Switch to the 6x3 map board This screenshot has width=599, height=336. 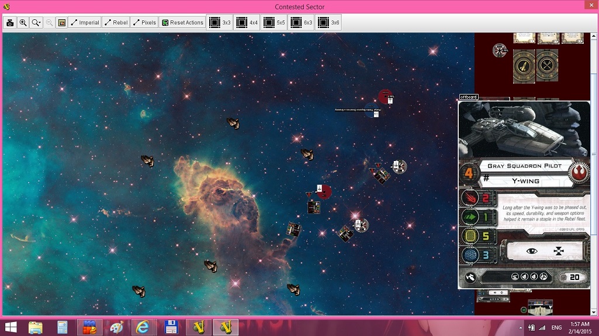(x=301, y=23)
